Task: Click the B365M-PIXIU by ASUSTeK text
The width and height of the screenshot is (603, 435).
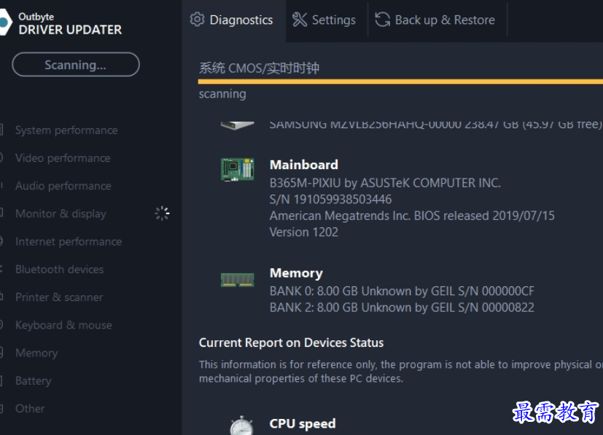Action: (385, 183)
